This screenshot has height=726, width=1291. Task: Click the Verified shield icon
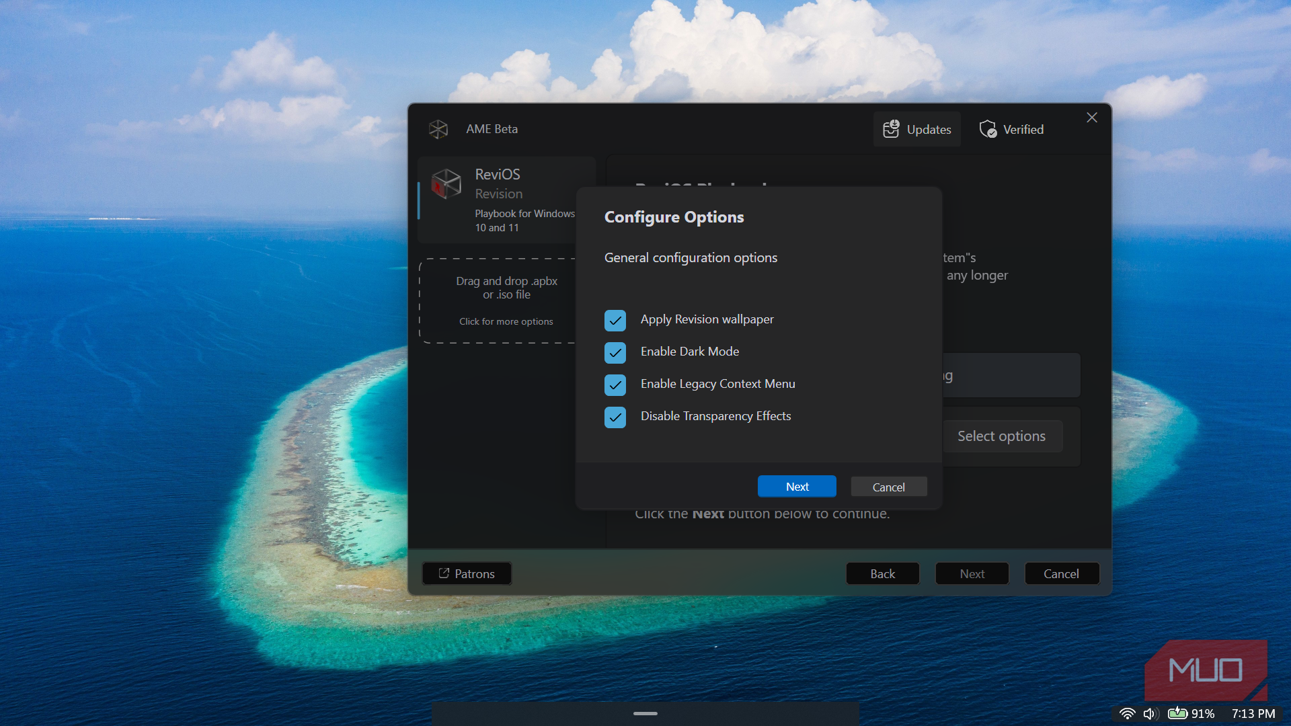point(988,129)
